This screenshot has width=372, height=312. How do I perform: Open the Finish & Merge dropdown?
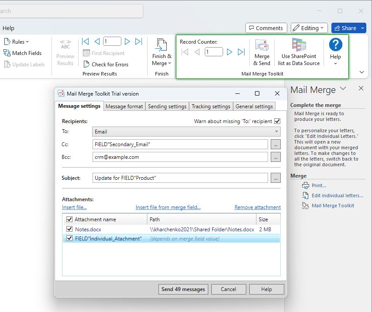coord(162,52)
